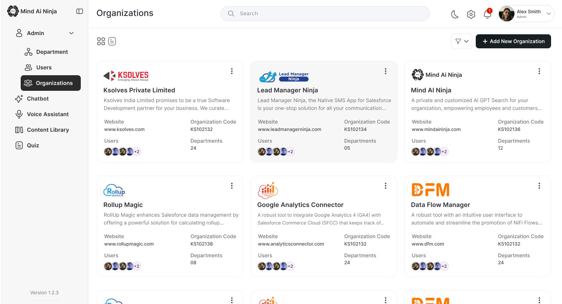Click the Lead Manager Ninja logo

pyautogui.click(x=284, y=76)
